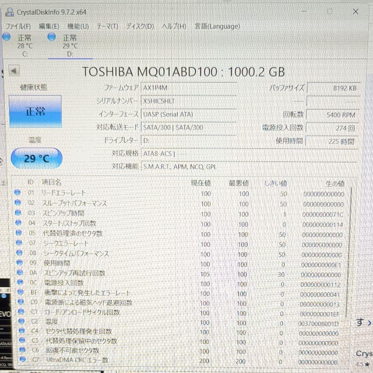
Task: Click the firmware field AX1P4M
Action: [189, 88]
